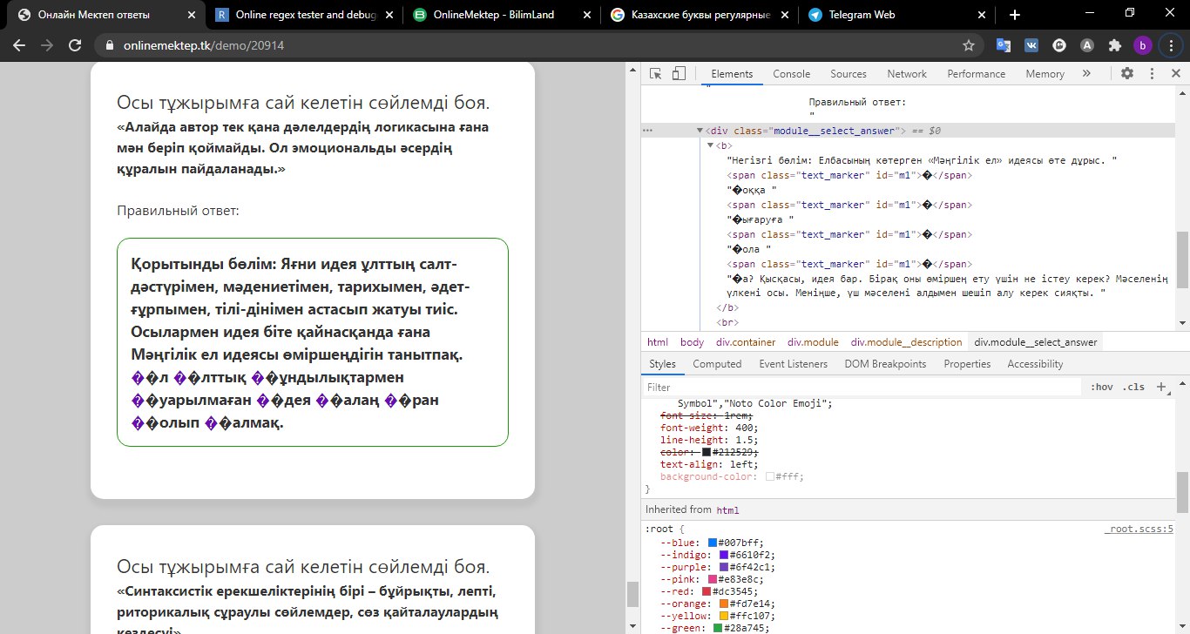Open the Properties pane

(967, 364)
